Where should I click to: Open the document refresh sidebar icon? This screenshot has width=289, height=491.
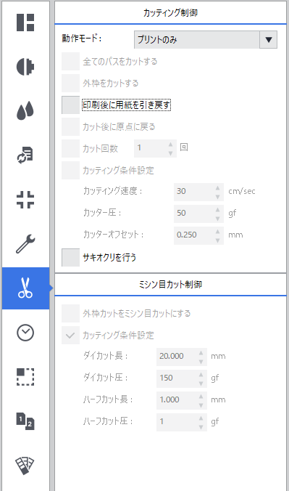25,155
